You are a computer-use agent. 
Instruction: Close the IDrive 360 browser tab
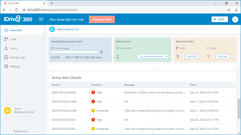44,3
